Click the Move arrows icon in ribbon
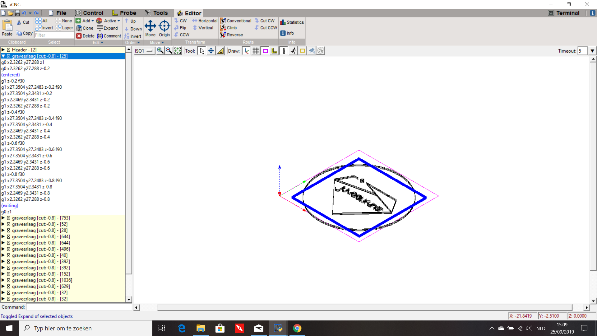This screenshot has width=597, height=336. pos(150,26)
